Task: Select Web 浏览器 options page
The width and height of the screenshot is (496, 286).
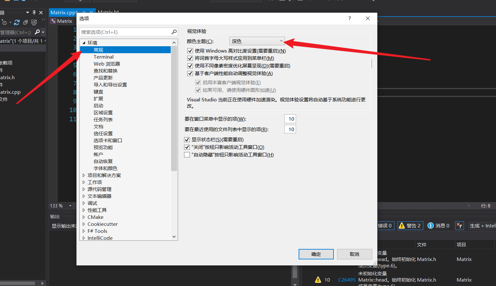Action: coord(107,64)
